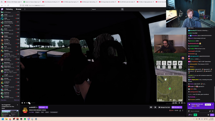Switch to the Best of 2025 Masters browser tab
The image size is (215, 121).
pos(13,2)
